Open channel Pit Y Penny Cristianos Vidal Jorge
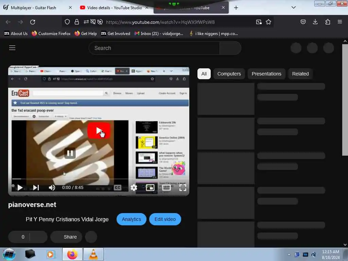The height and width of the screenshot is (261, 348). pyautogui.click(x=67, y=219)
